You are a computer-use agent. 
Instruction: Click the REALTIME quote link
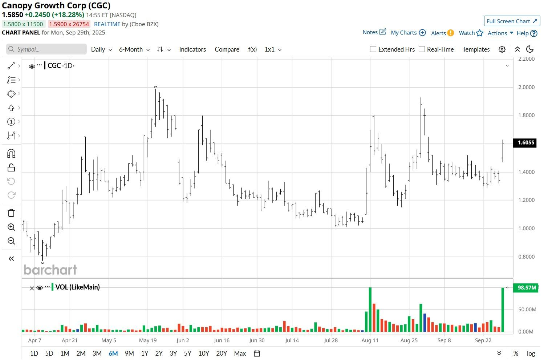click(107, 24)
